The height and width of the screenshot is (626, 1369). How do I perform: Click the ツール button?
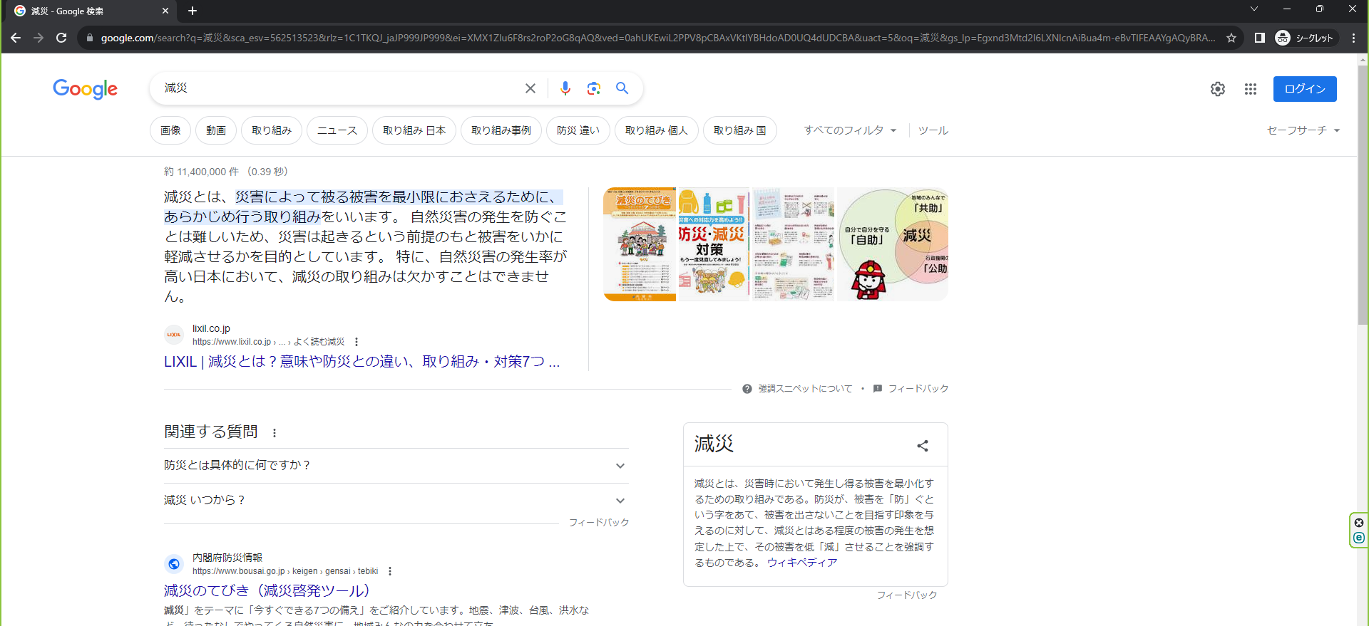933,130
